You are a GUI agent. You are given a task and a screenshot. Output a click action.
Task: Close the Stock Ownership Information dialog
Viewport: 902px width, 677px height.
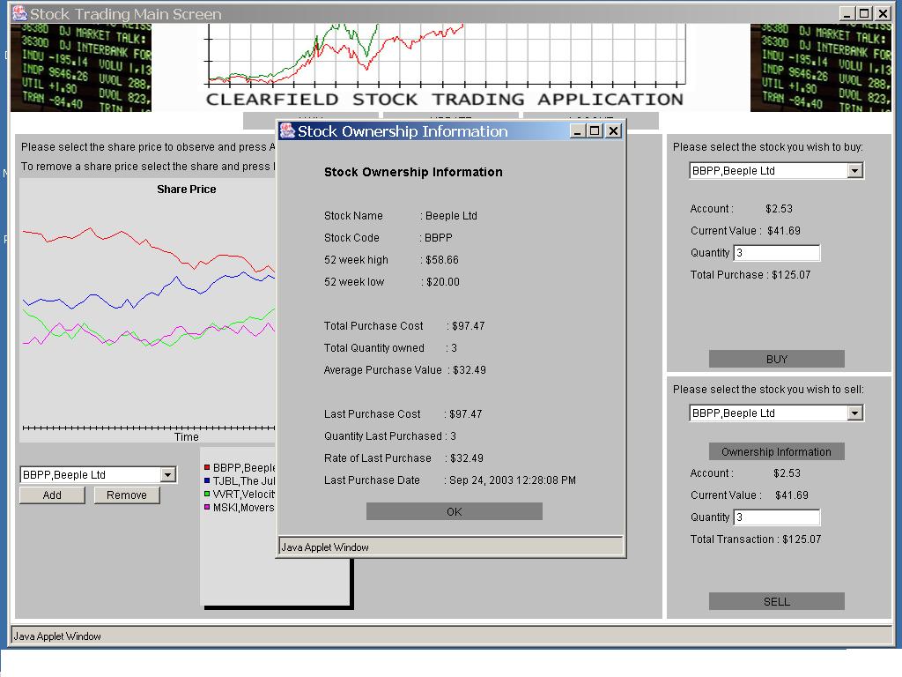point(614,130)
